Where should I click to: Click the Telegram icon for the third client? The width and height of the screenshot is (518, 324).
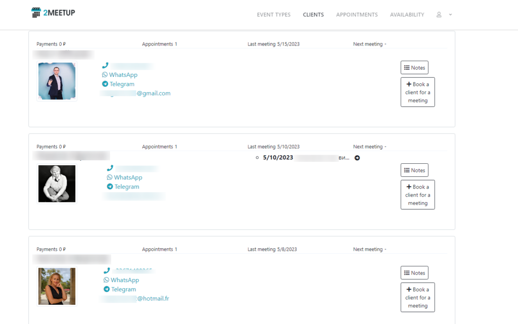(x=107, y=289)
